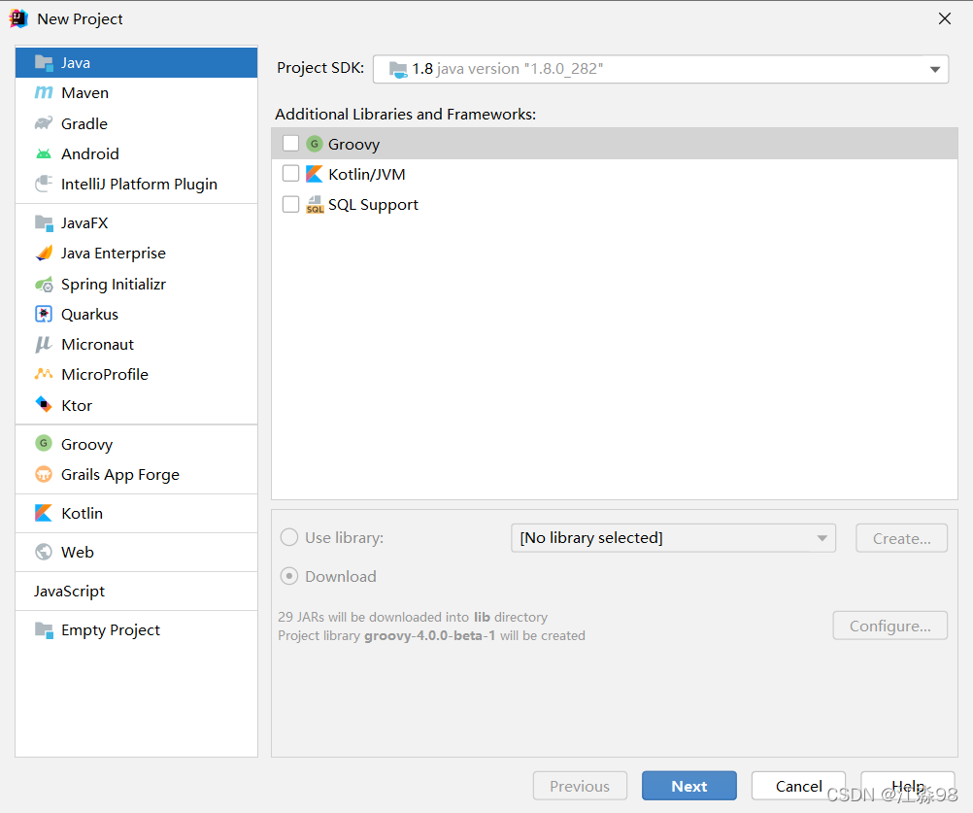Close the New Project dialog
Screen dimensions: 973x813
point(945,18)
